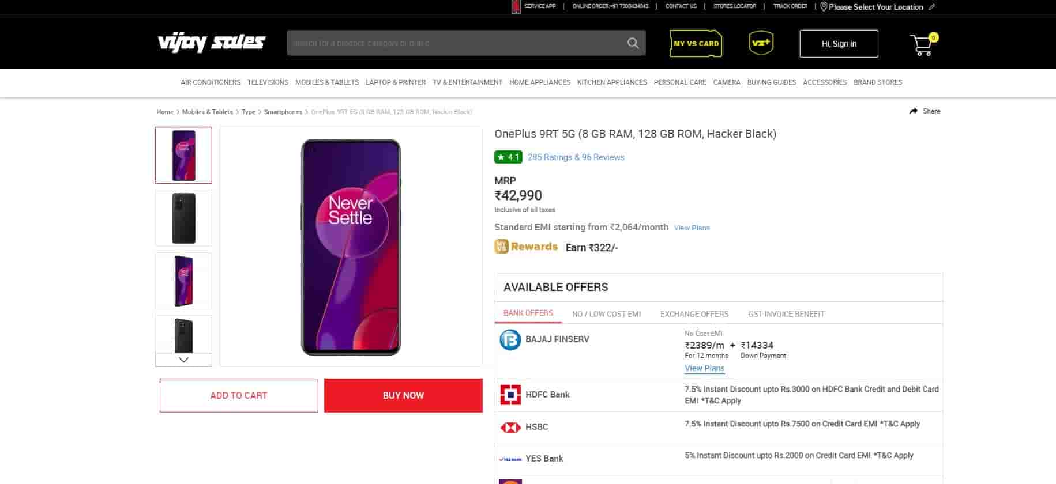The height and width of the screenshot is (484, 1056).
Task: Click the MY VS CARD icon
Action: 696,44
